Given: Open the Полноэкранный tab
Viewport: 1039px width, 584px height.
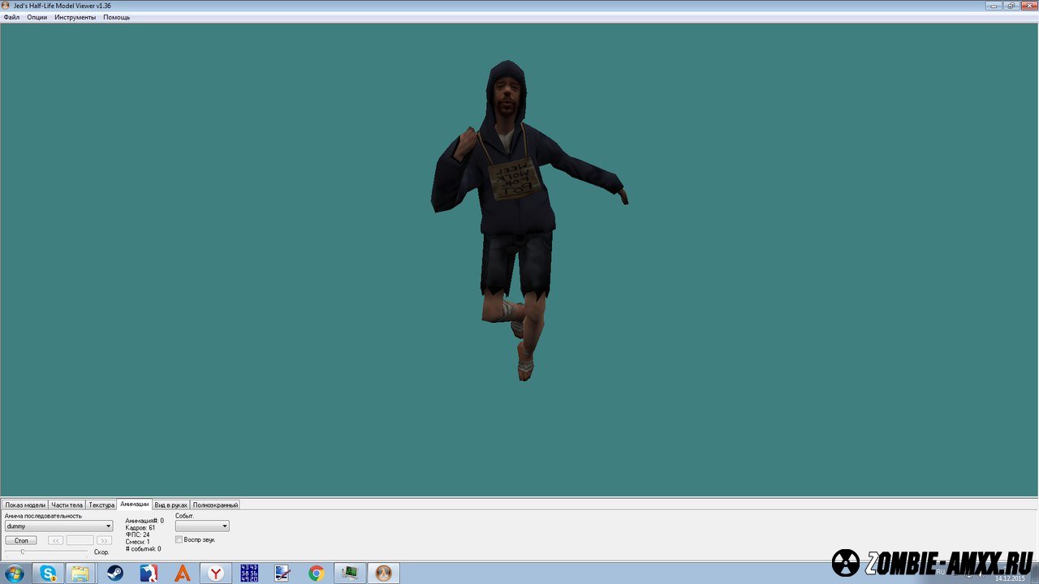Looking at the screenshot, I should [x=215, y=505].
